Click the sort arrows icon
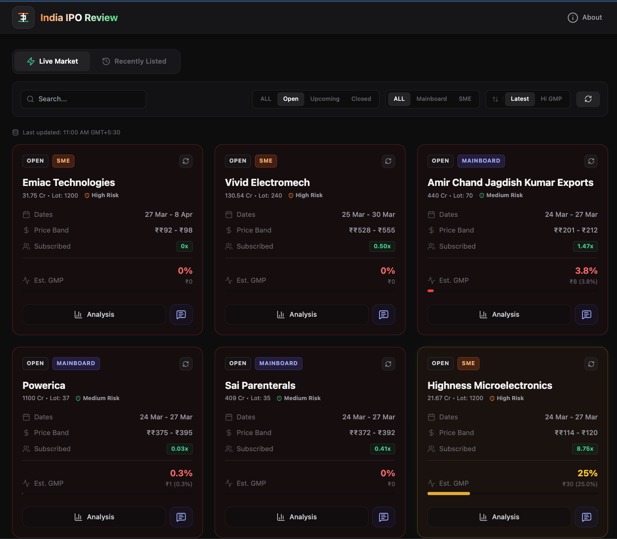Viewport: 617px width, 539px height. point(495,99)
